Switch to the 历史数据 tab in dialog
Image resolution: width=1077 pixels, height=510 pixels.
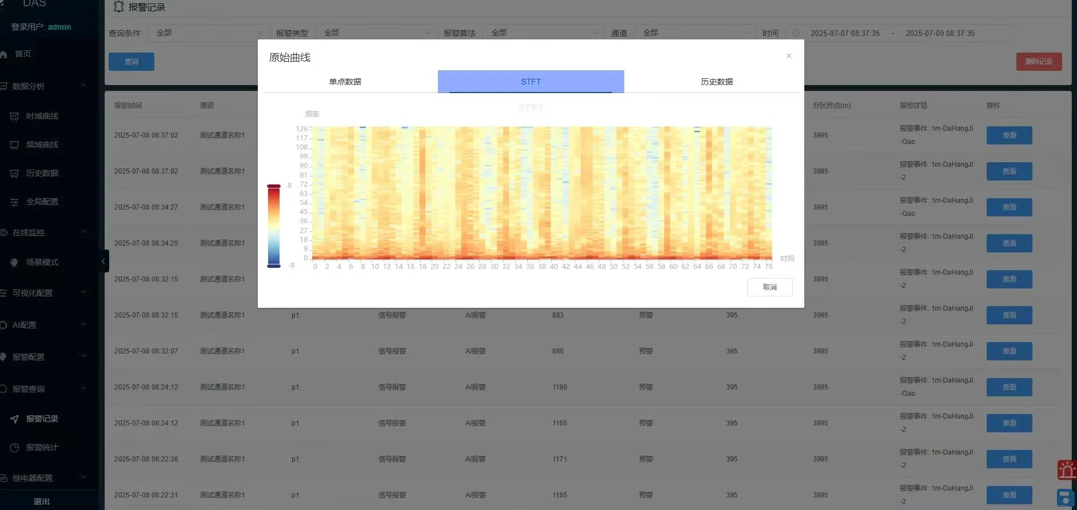tap(717, 82)
